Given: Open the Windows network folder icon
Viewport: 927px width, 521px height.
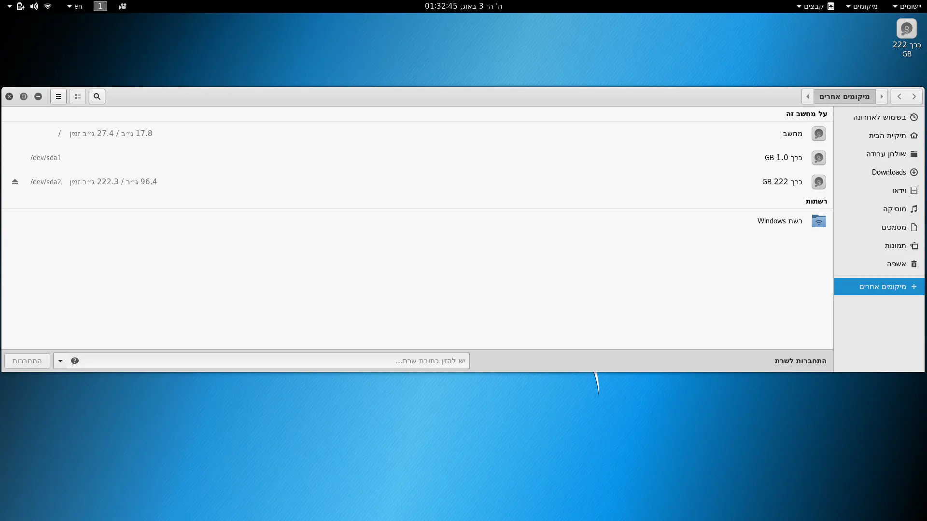Looking at the screenshot, I should (818, 221).
